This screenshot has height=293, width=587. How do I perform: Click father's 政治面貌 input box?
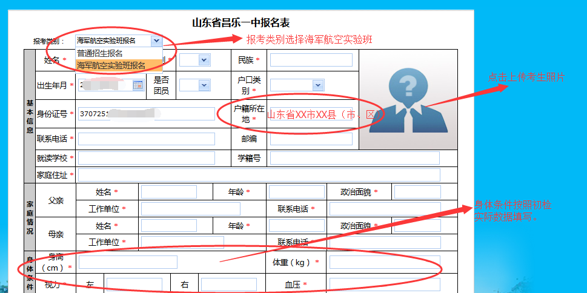tap(417, 192)
